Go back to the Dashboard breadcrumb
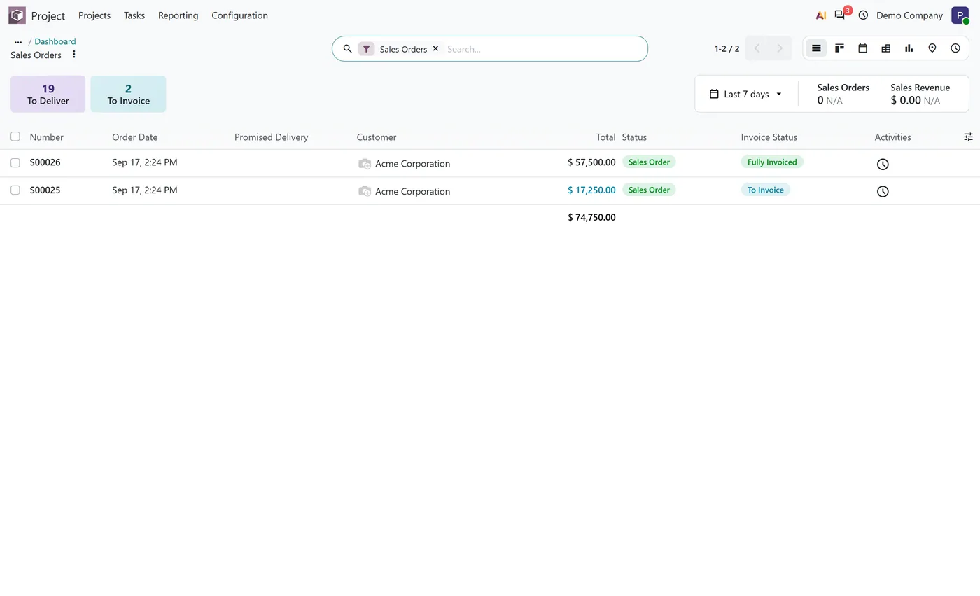The image size is (980, 596). pos(55,41)
